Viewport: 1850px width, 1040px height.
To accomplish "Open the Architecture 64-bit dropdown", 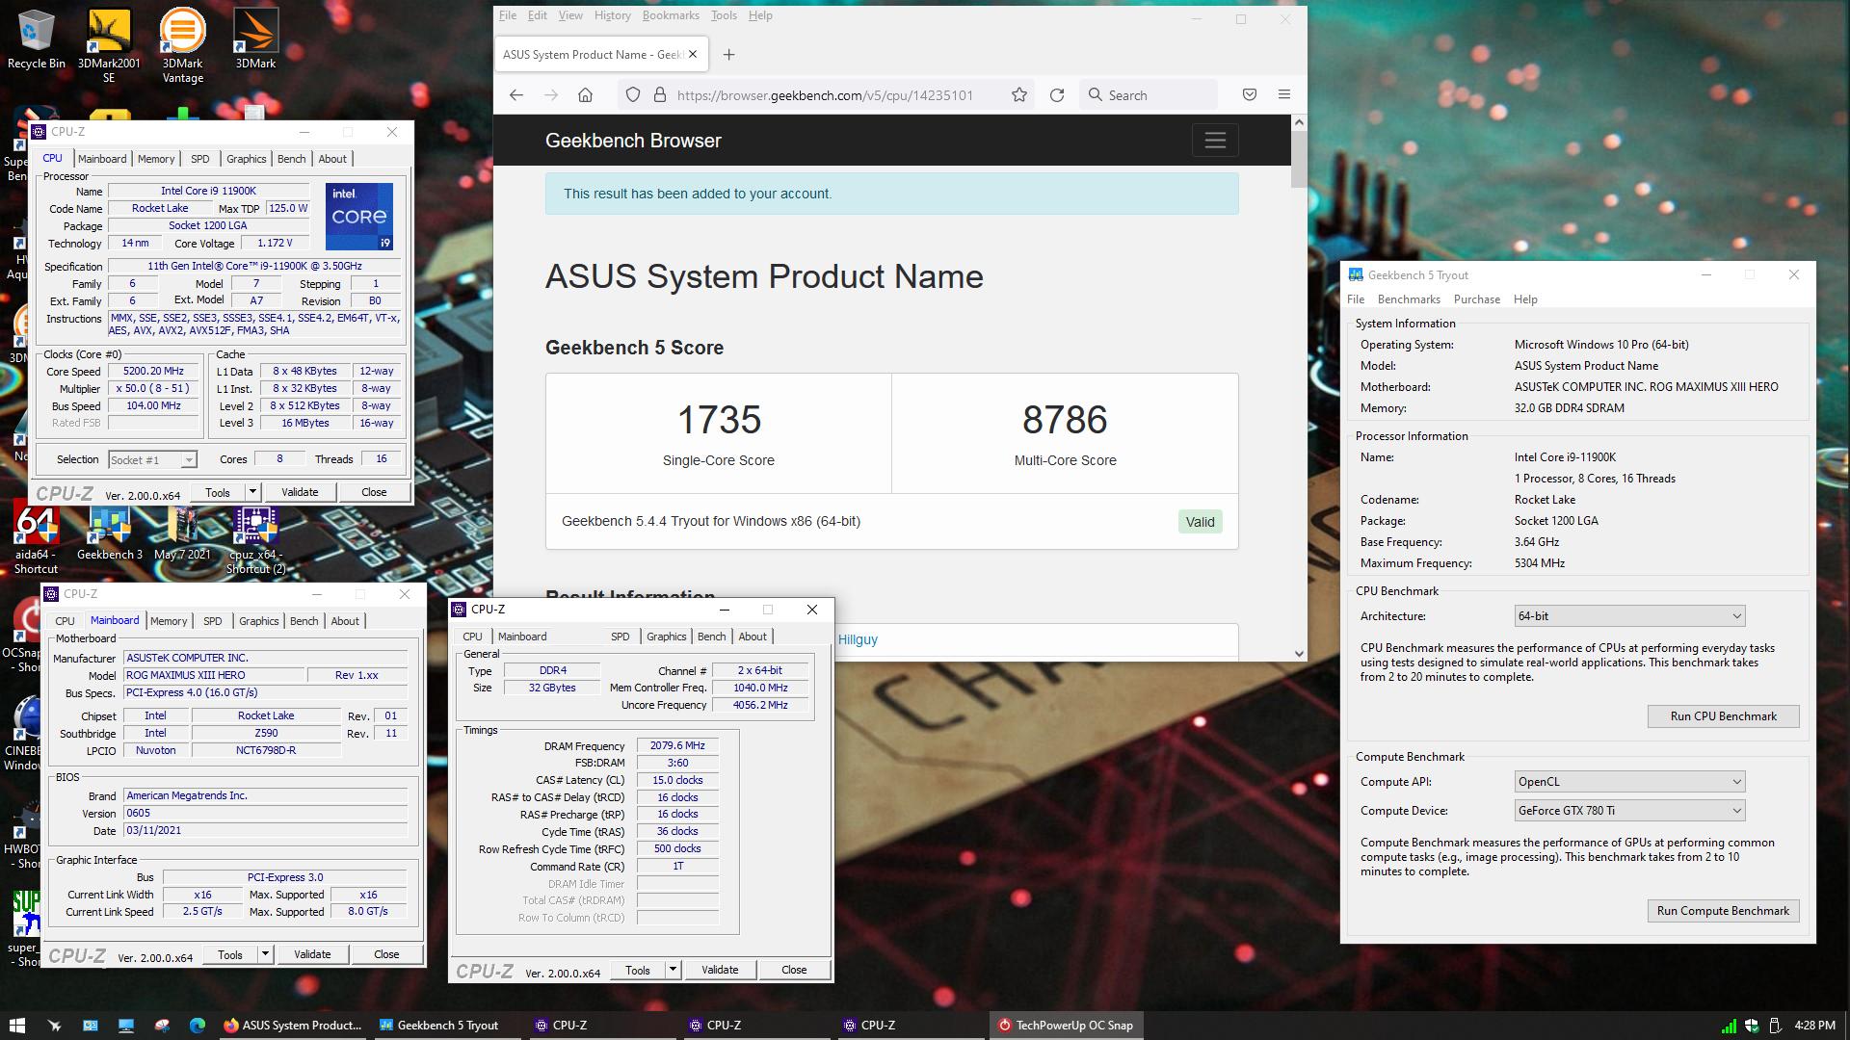I will click(1629, 616).
